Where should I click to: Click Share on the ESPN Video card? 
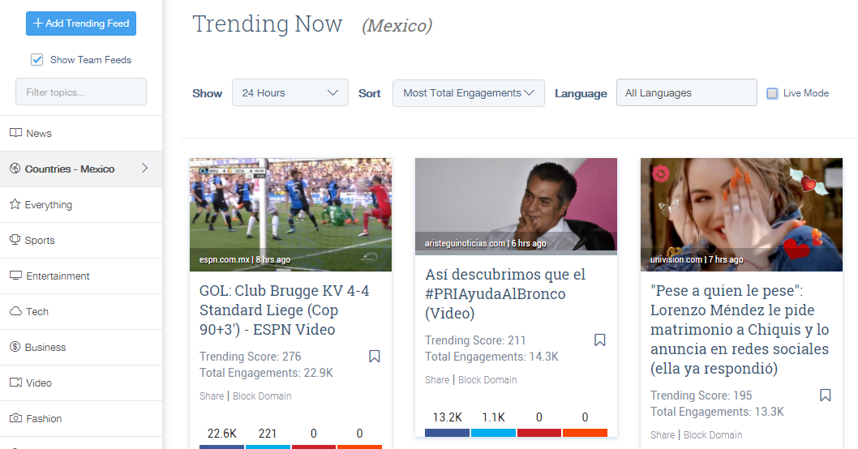click(x=212, y=396)
